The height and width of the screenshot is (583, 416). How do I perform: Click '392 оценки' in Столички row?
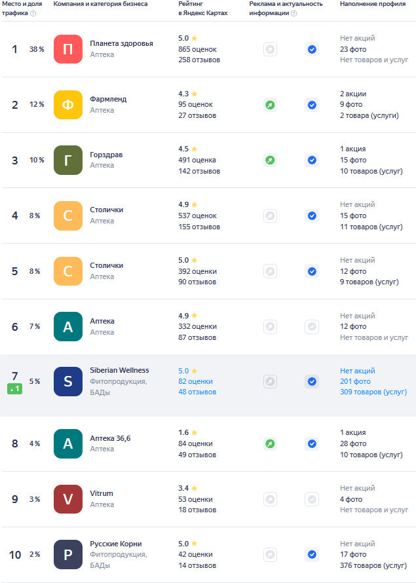tap(197, 271)
